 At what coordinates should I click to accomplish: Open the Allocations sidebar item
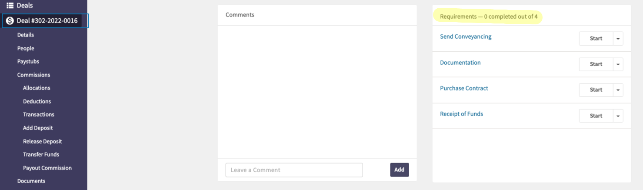(37, 88)
